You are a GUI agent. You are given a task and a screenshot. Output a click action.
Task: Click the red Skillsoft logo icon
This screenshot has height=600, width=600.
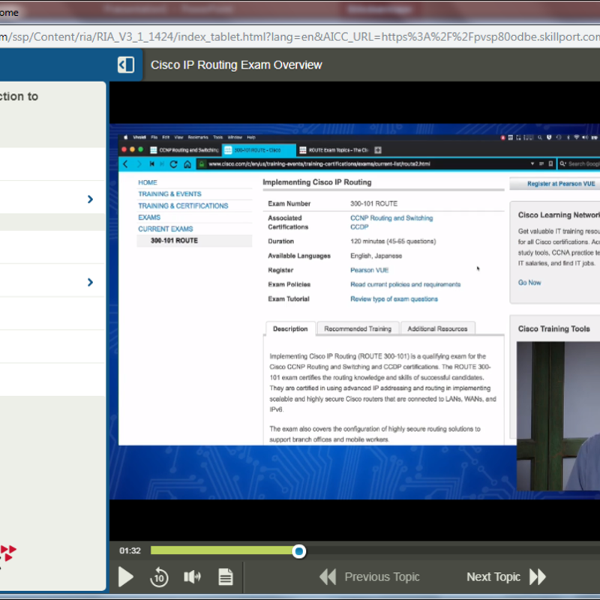(x=7, y=553)
